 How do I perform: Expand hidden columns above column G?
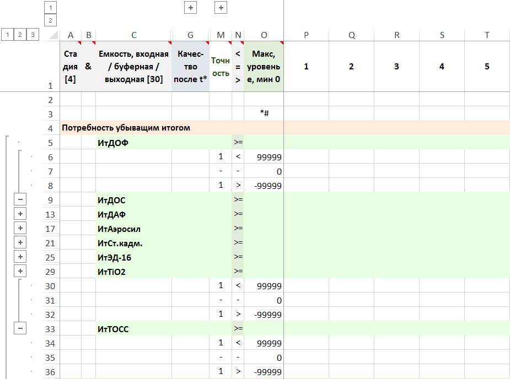click(191, 8)
